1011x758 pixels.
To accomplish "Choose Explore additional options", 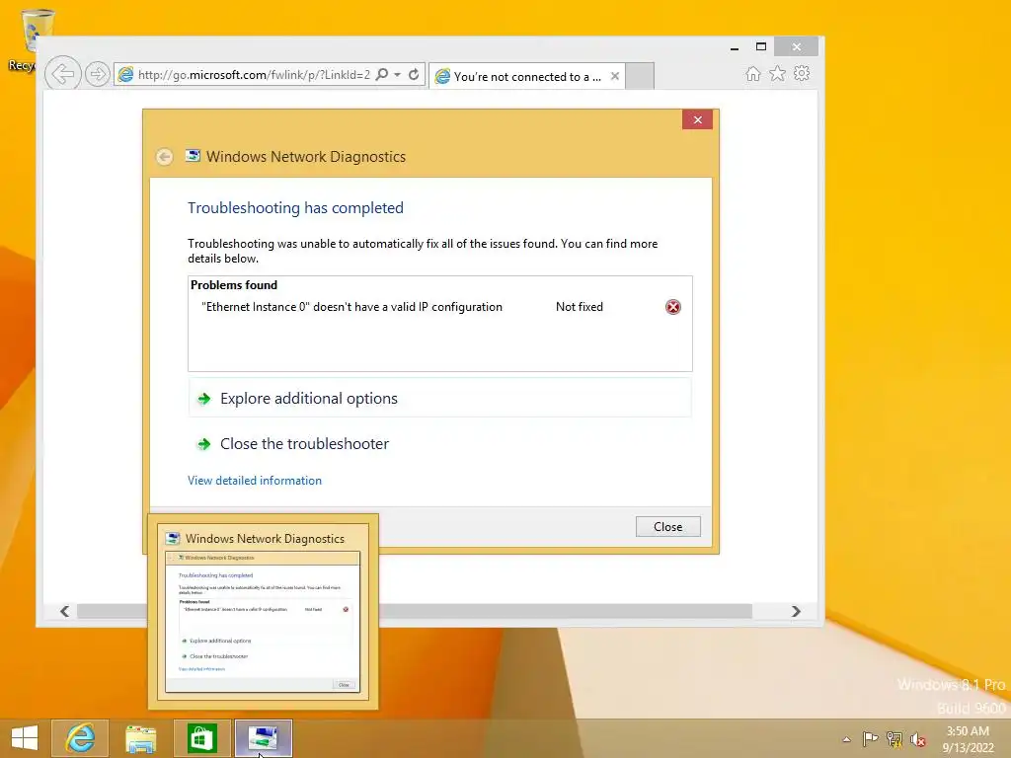I will [439, 399].
